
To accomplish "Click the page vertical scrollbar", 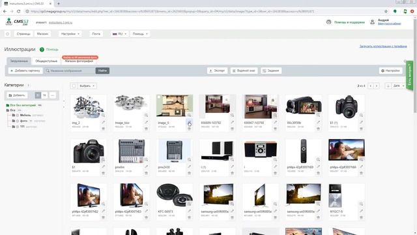I will [414, 67].
